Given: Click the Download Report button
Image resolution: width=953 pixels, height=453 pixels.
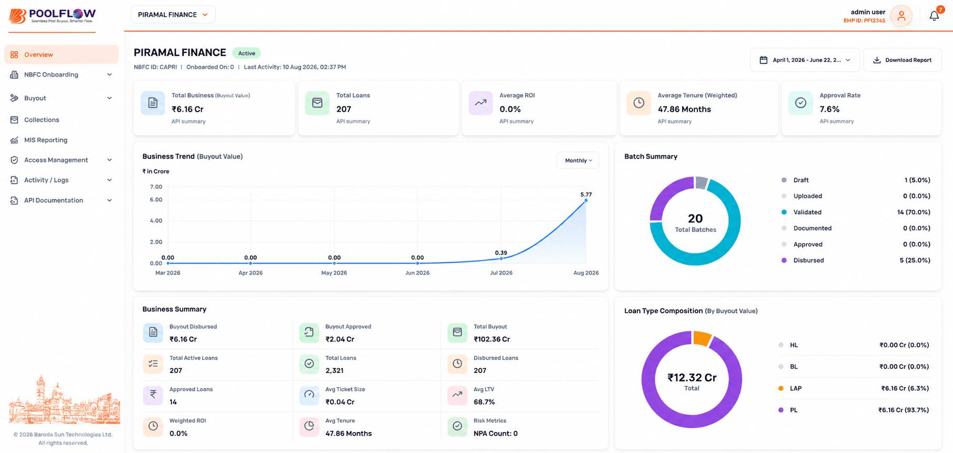Looking at the screenshot, I should coord(902,60).
